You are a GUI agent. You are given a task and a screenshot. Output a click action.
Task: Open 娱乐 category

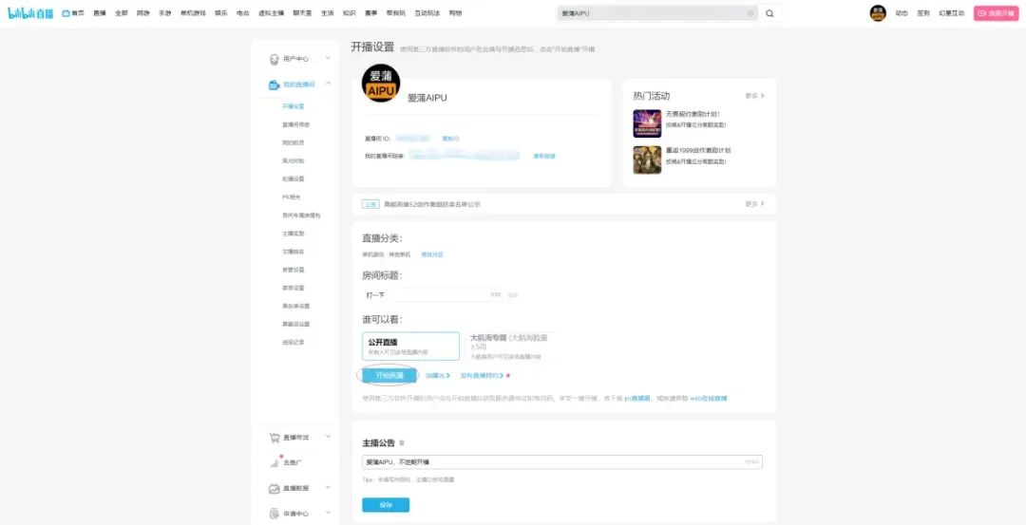pyautogui.click(x=221, y=13)
